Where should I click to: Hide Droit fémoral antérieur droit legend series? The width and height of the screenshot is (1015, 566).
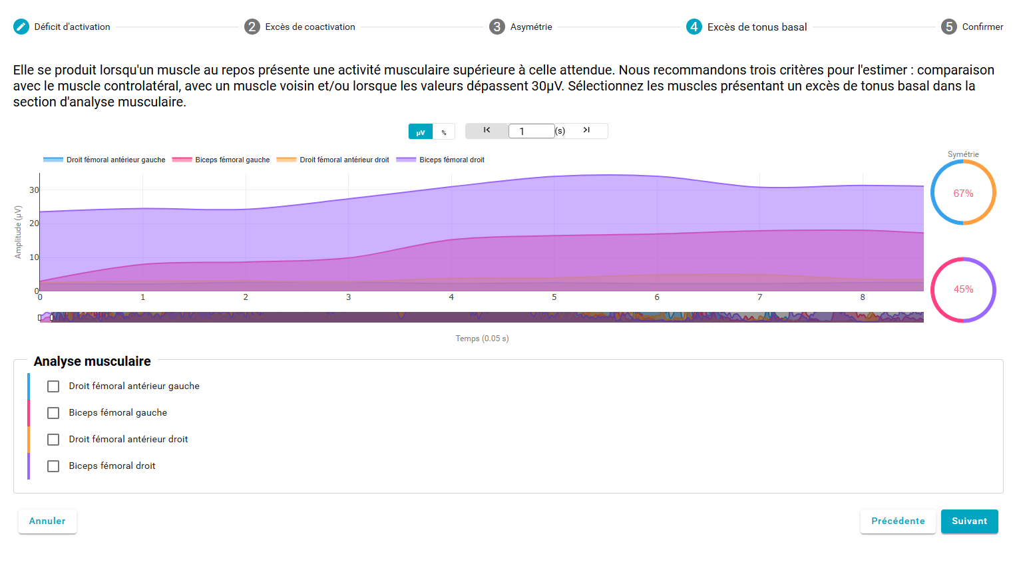[x=333, y=160]
